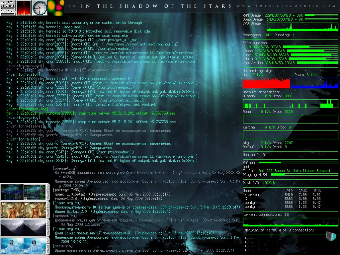Image resolution: width=340 pixels, height=255 pixels.
Task: Open right copy of forest woman thumbnail
Action: 35,210
